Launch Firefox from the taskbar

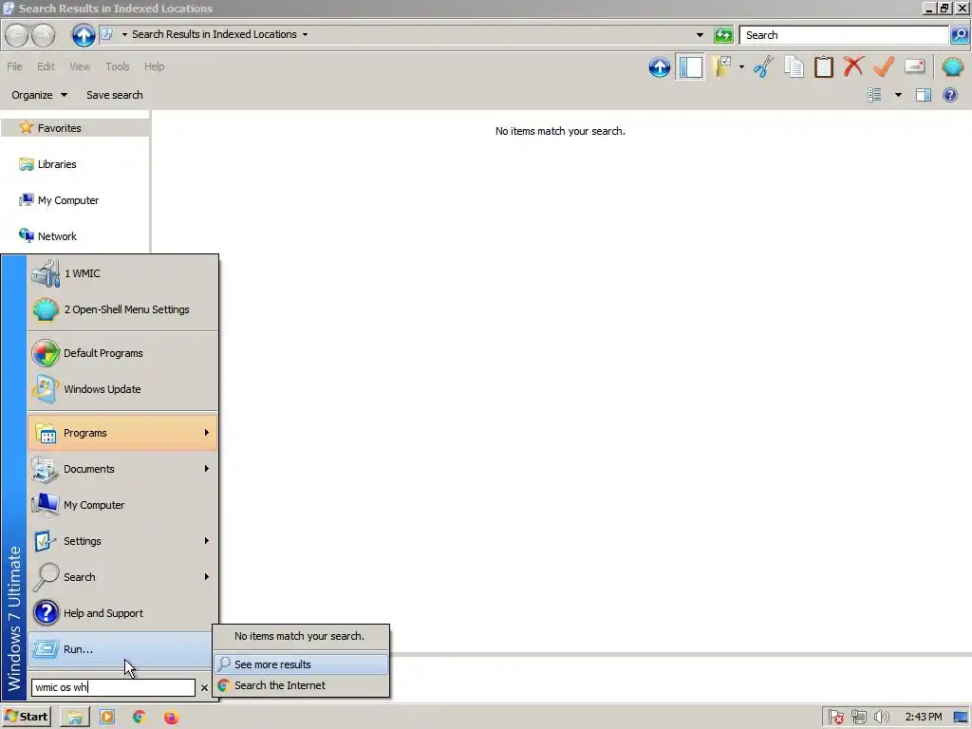(x=171, y=718)
